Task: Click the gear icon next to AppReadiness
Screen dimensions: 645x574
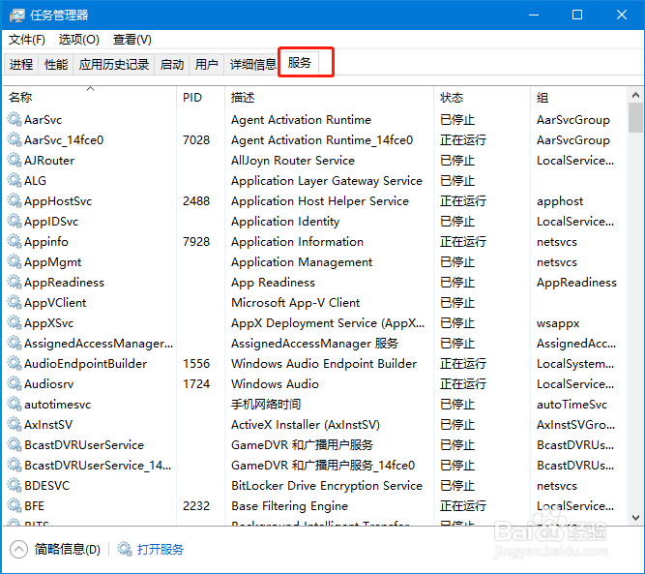Action: click(15, 282)
